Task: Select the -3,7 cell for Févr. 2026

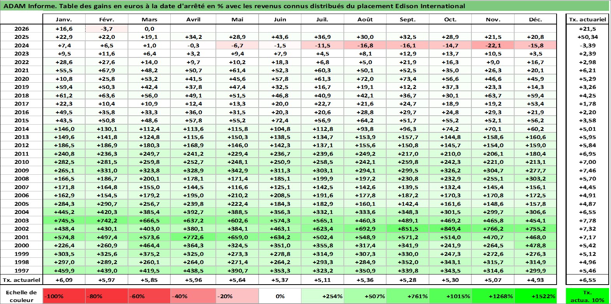Action: [107, 29]
